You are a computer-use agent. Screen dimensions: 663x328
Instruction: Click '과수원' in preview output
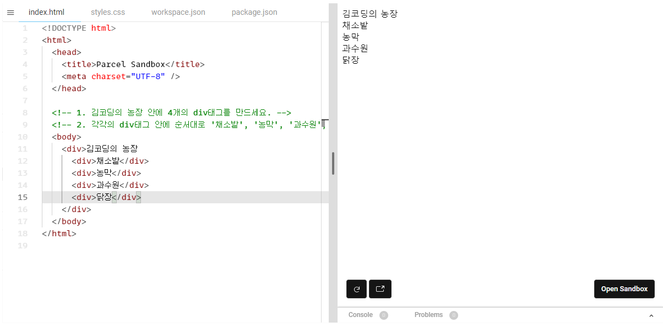[355, 48]
